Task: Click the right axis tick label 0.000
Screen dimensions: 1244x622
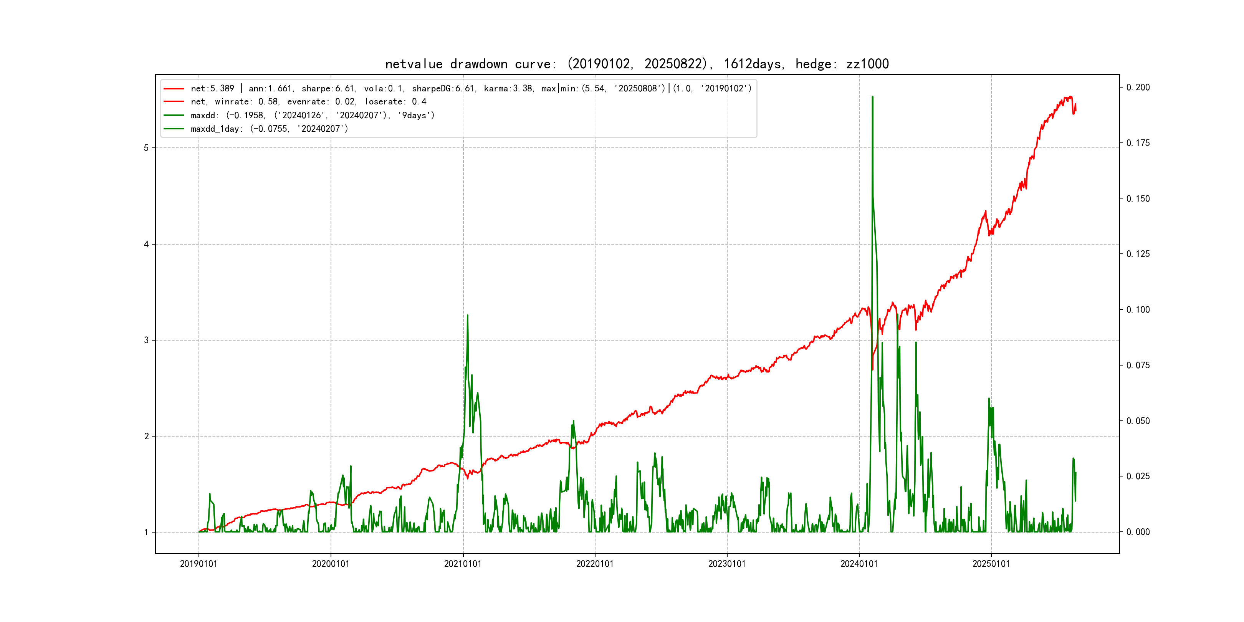Action: 1138,532
